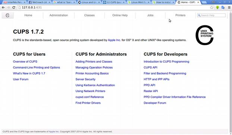
Task: Click the page icon in the address bar
Action: (19, 7)
